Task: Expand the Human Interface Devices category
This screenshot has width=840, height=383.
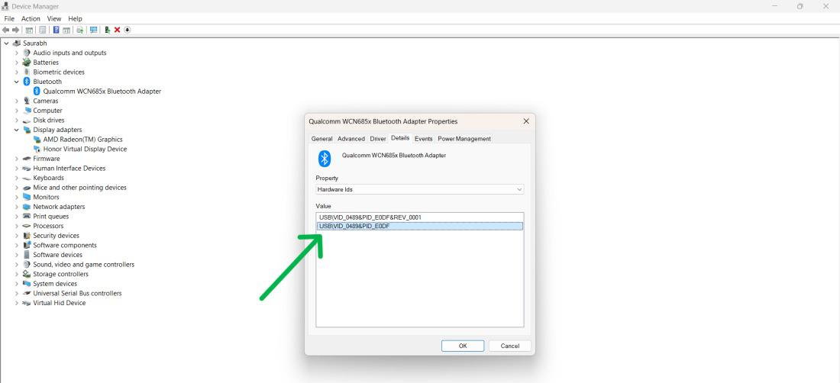Action: point(17,169)
